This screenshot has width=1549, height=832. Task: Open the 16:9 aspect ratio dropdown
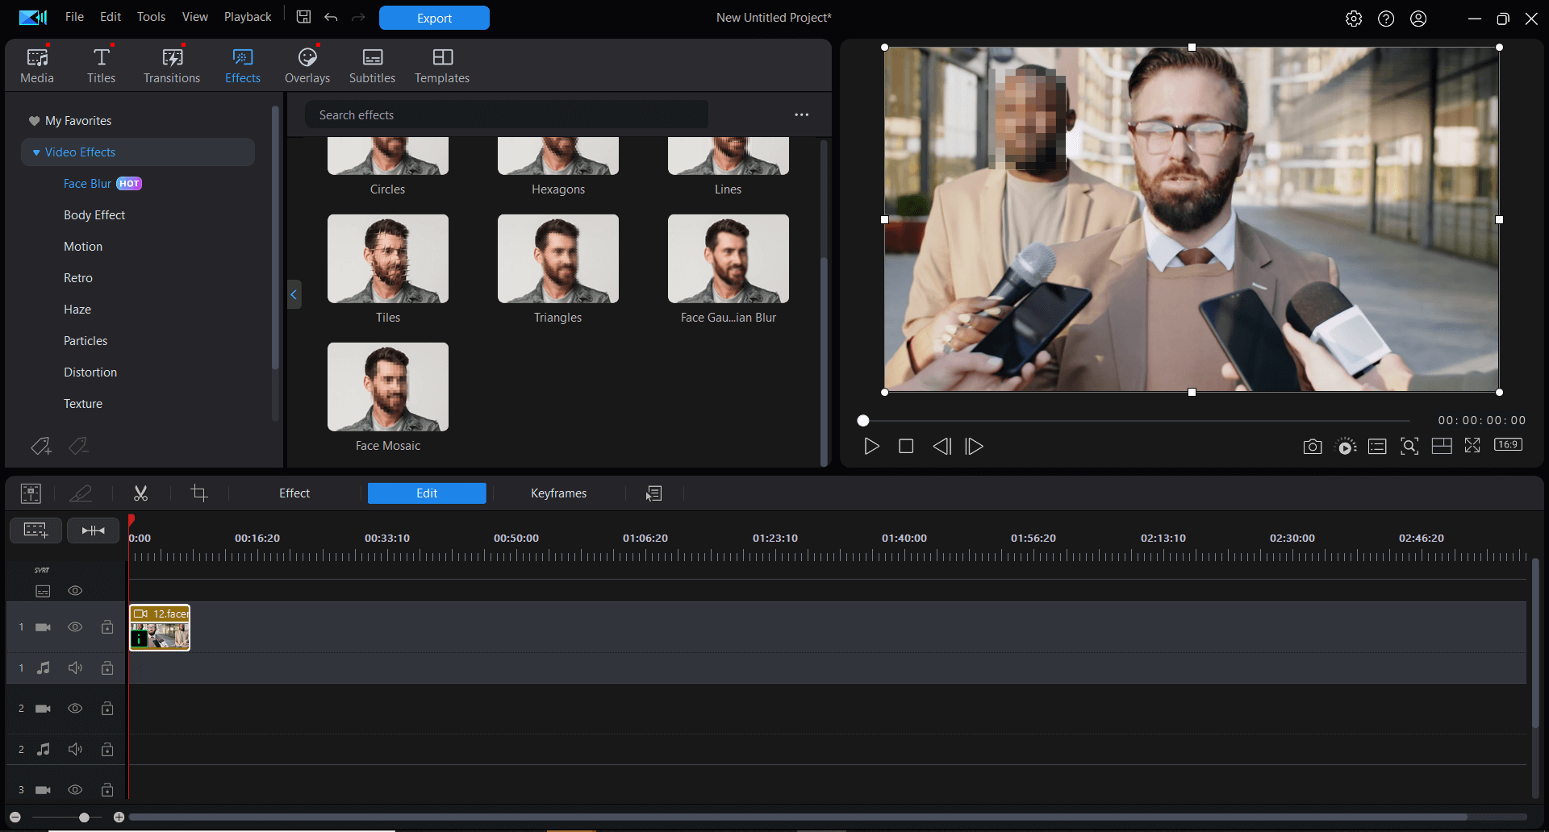[1509, 444]
